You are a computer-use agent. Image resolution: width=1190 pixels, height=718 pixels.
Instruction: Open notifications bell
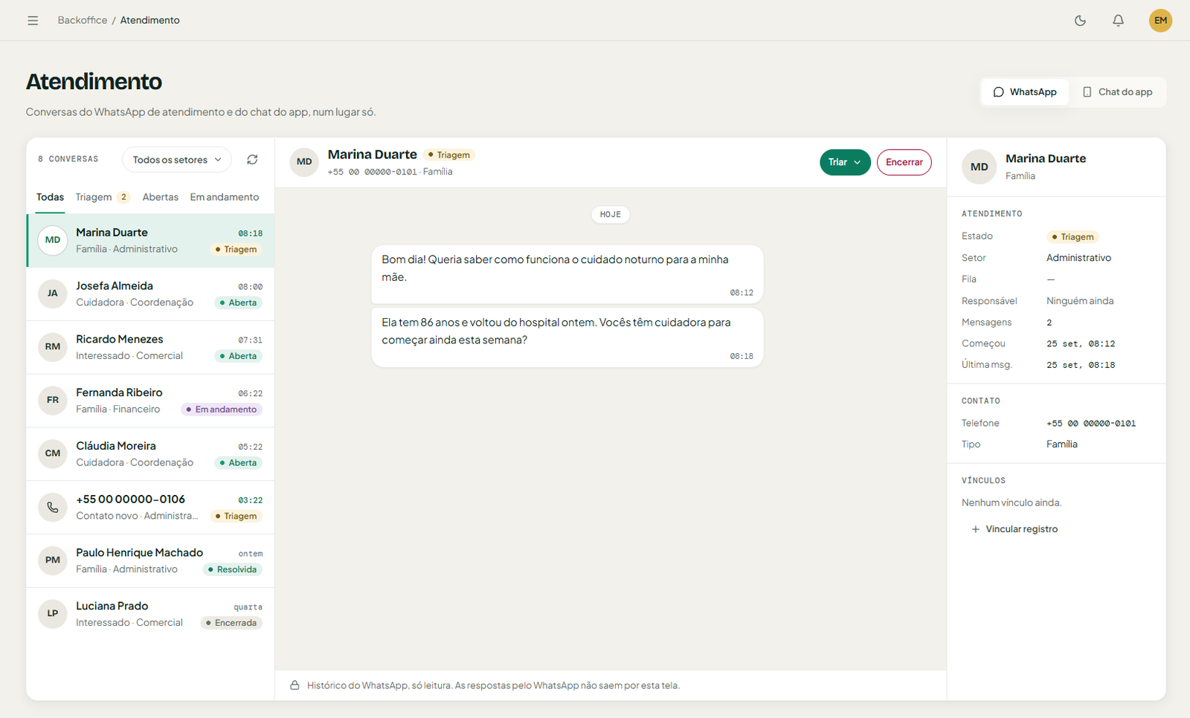[x=1118, y=21]
